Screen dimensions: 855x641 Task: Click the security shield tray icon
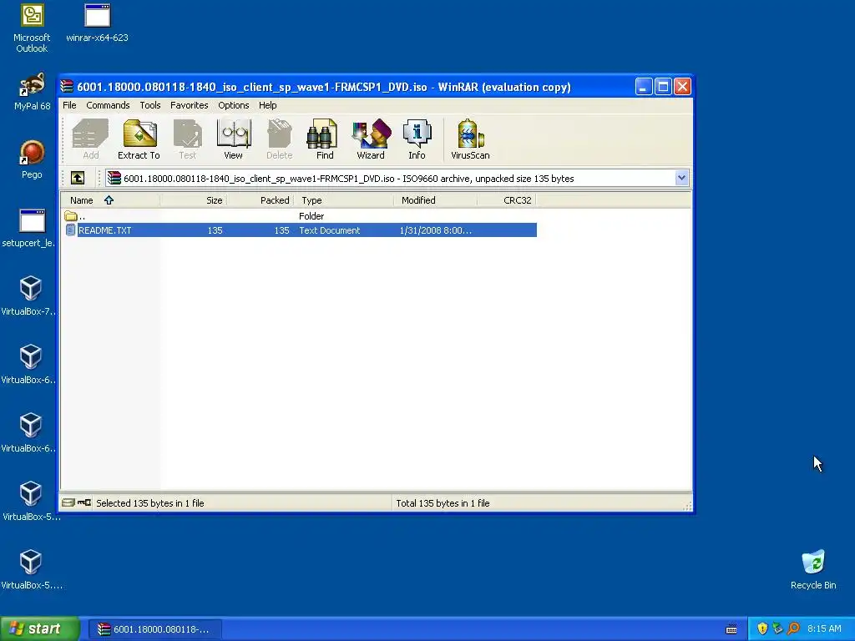(762, 628)
